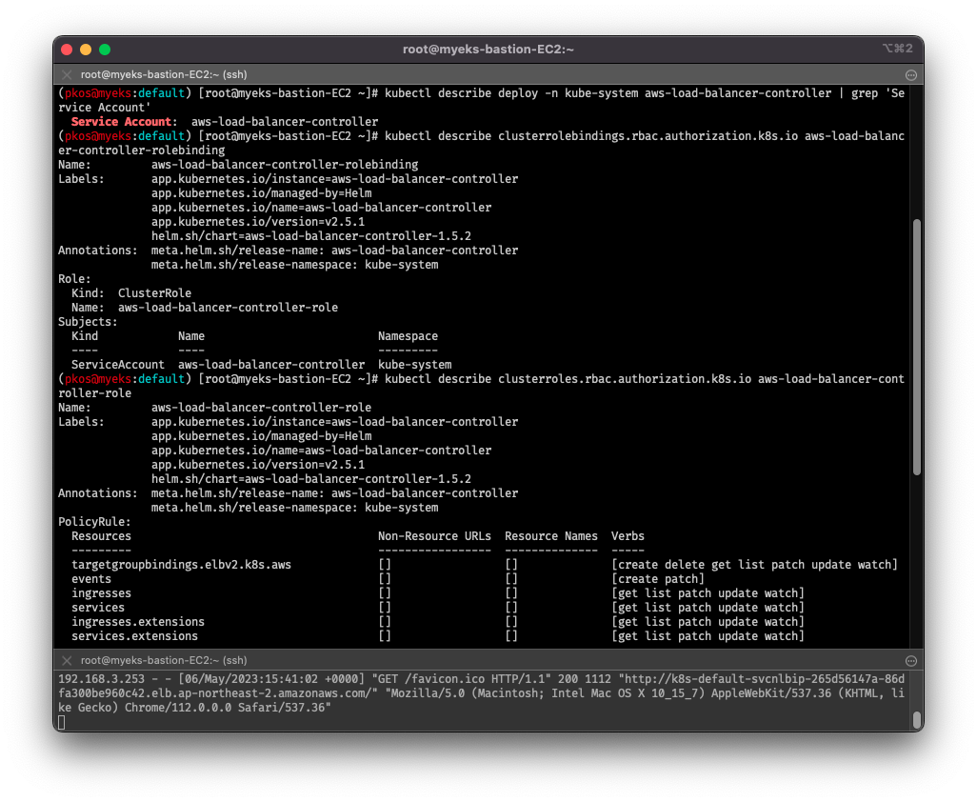Screen dimensions: 977x802
Task: Click the yellow minimize window button
Action: tap(86, 50)
